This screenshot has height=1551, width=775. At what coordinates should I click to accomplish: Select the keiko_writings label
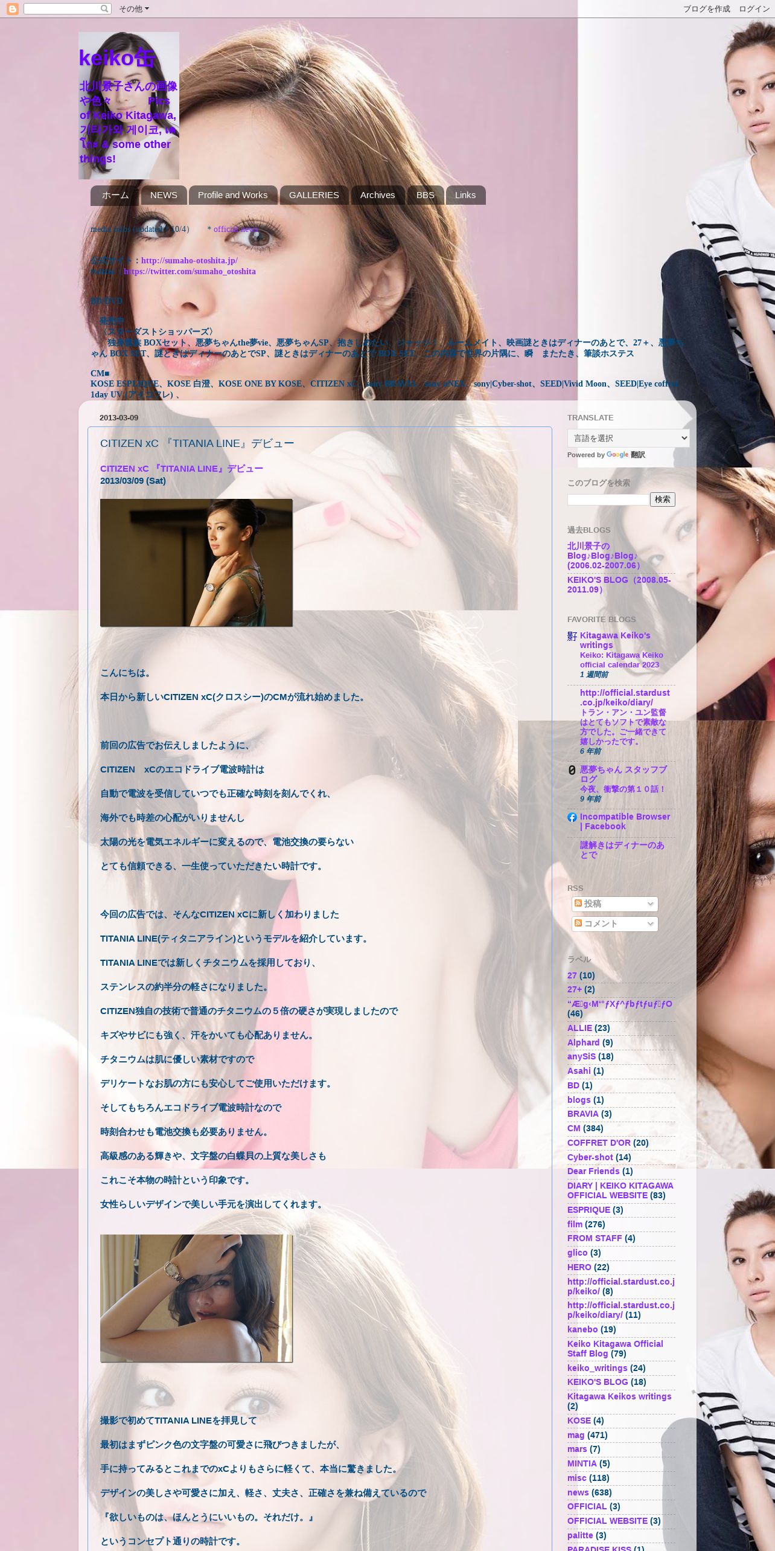[598, 1368]
